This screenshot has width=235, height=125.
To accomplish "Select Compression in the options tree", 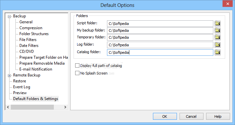I will pos(31,28).
